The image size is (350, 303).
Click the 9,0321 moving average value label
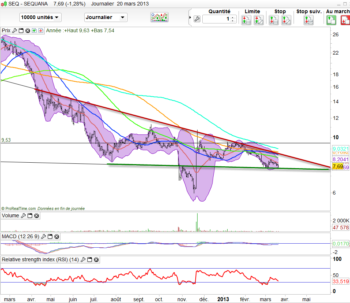pyautogui.click(x=340, y=149)
